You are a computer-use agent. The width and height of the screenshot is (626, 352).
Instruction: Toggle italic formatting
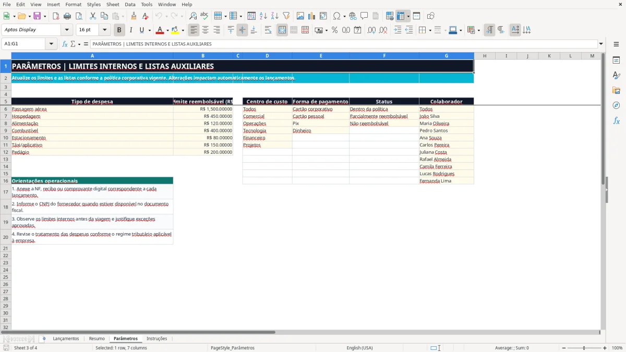(x=131, y=30)
